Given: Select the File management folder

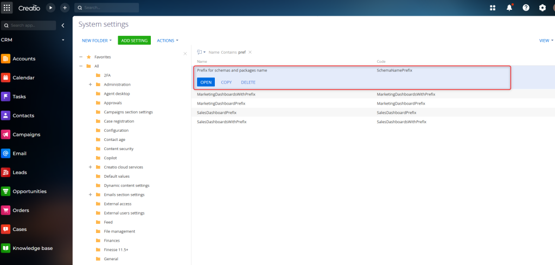Looking at the screenshot, I should (x=119, y=231).
